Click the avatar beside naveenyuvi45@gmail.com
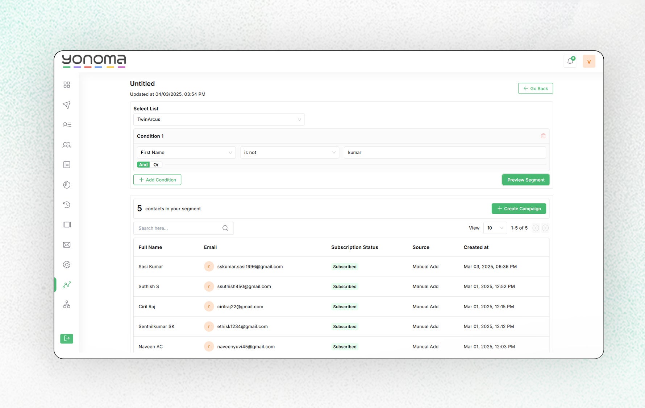Screen dimensions: 645x408 coord(209,347)
